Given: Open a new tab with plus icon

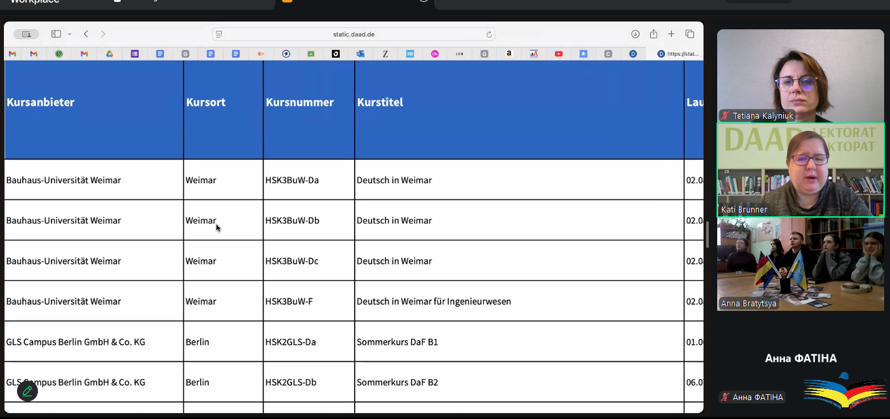Looking at the screenshot, I should (671, 34).
